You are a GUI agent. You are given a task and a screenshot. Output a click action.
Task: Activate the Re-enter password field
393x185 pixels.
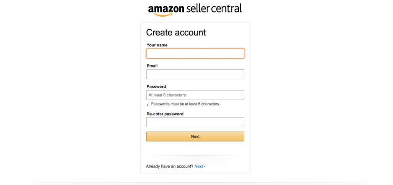[x=195, y=122]
